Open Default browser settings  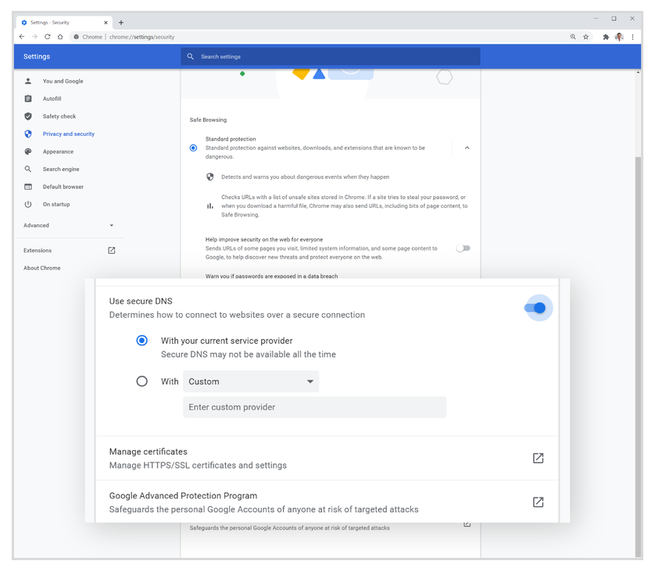coord(63,187)
